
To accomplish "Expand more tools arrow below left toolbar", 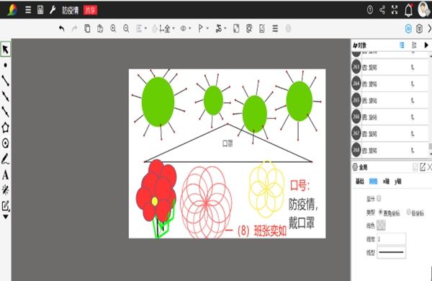I will click(x=5, y=217).
